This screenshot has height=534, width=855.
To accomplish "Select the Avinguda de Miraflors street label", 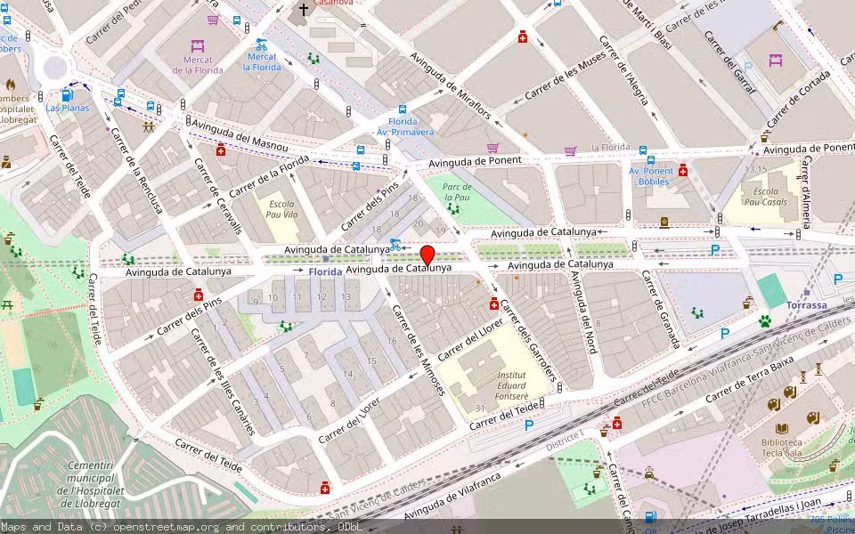I will pyautogui.click(x=452, y=86).
